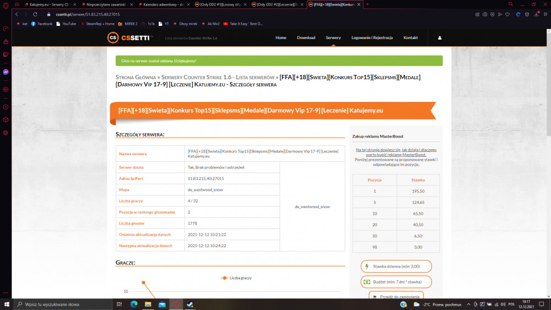Open Messenger panel in the sidebar

pos(6,72)
